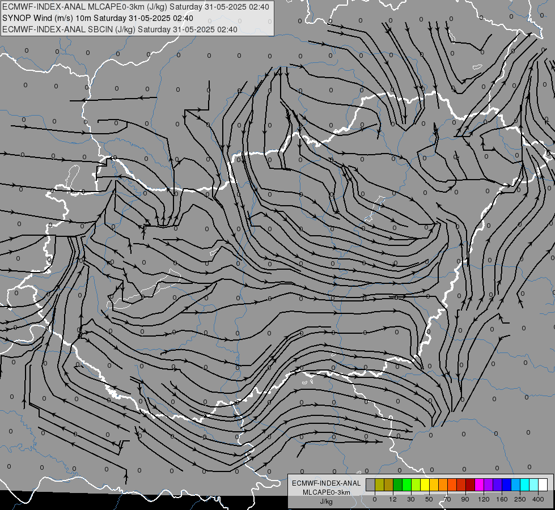
Task: Click the 250 value on legend scale
Action: coord(520,499)
